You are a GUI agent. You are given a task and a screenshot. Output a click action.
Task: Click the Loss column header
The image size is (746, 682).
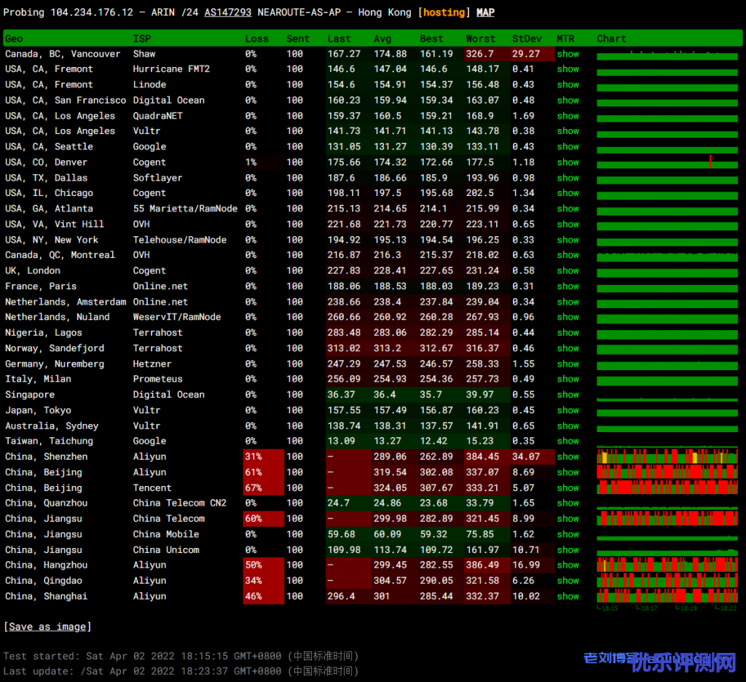coord(256,39)
